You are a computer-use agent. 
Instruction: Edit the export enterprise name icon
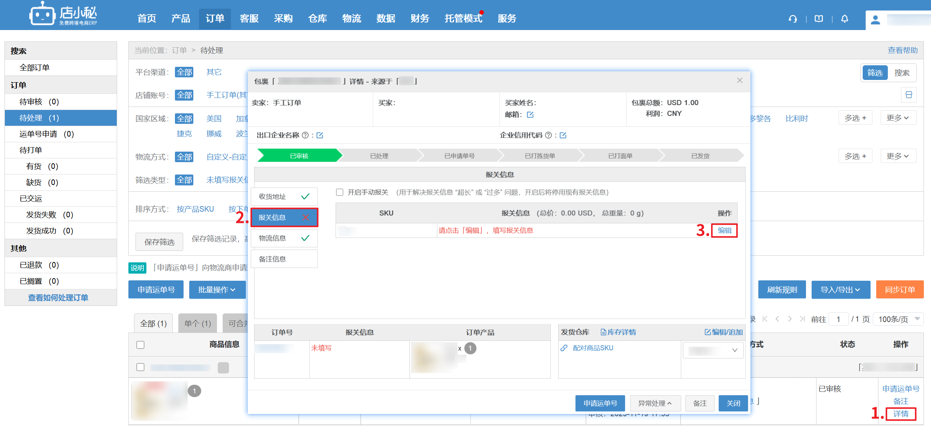click(x=320, y=135)
